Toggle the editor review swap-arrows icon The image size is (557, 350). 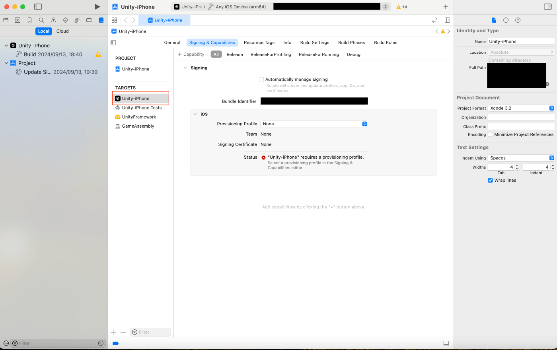click(434, 20)
